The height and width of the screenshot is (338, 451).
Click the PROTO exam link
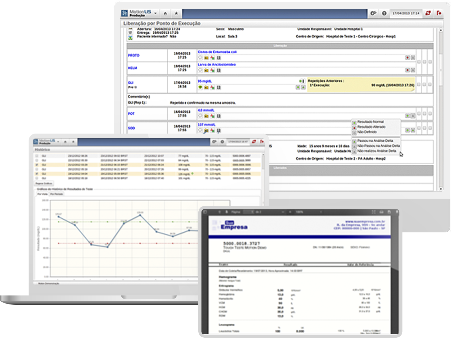(x=133, y=55)
